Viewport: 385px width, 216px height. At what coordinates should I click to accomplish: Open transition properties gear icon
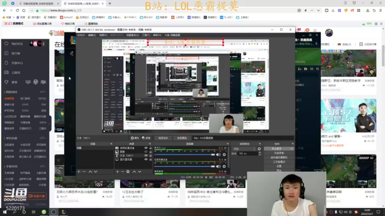[x=259, y=149]
